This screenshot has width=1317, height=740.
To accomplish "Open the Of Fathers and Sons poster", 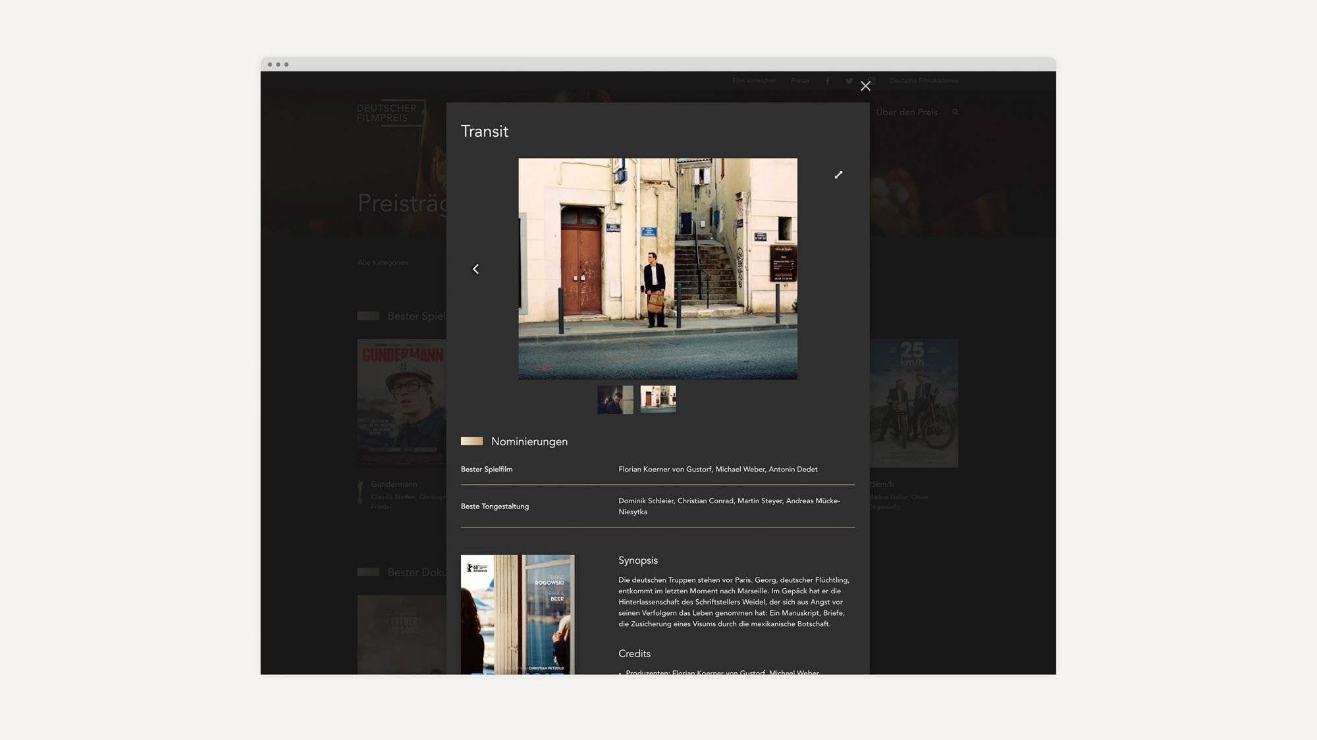I will click(402, 635).
